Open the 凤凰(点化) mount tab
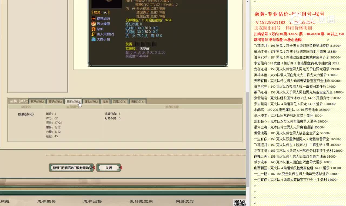 [x=119, y=102]
